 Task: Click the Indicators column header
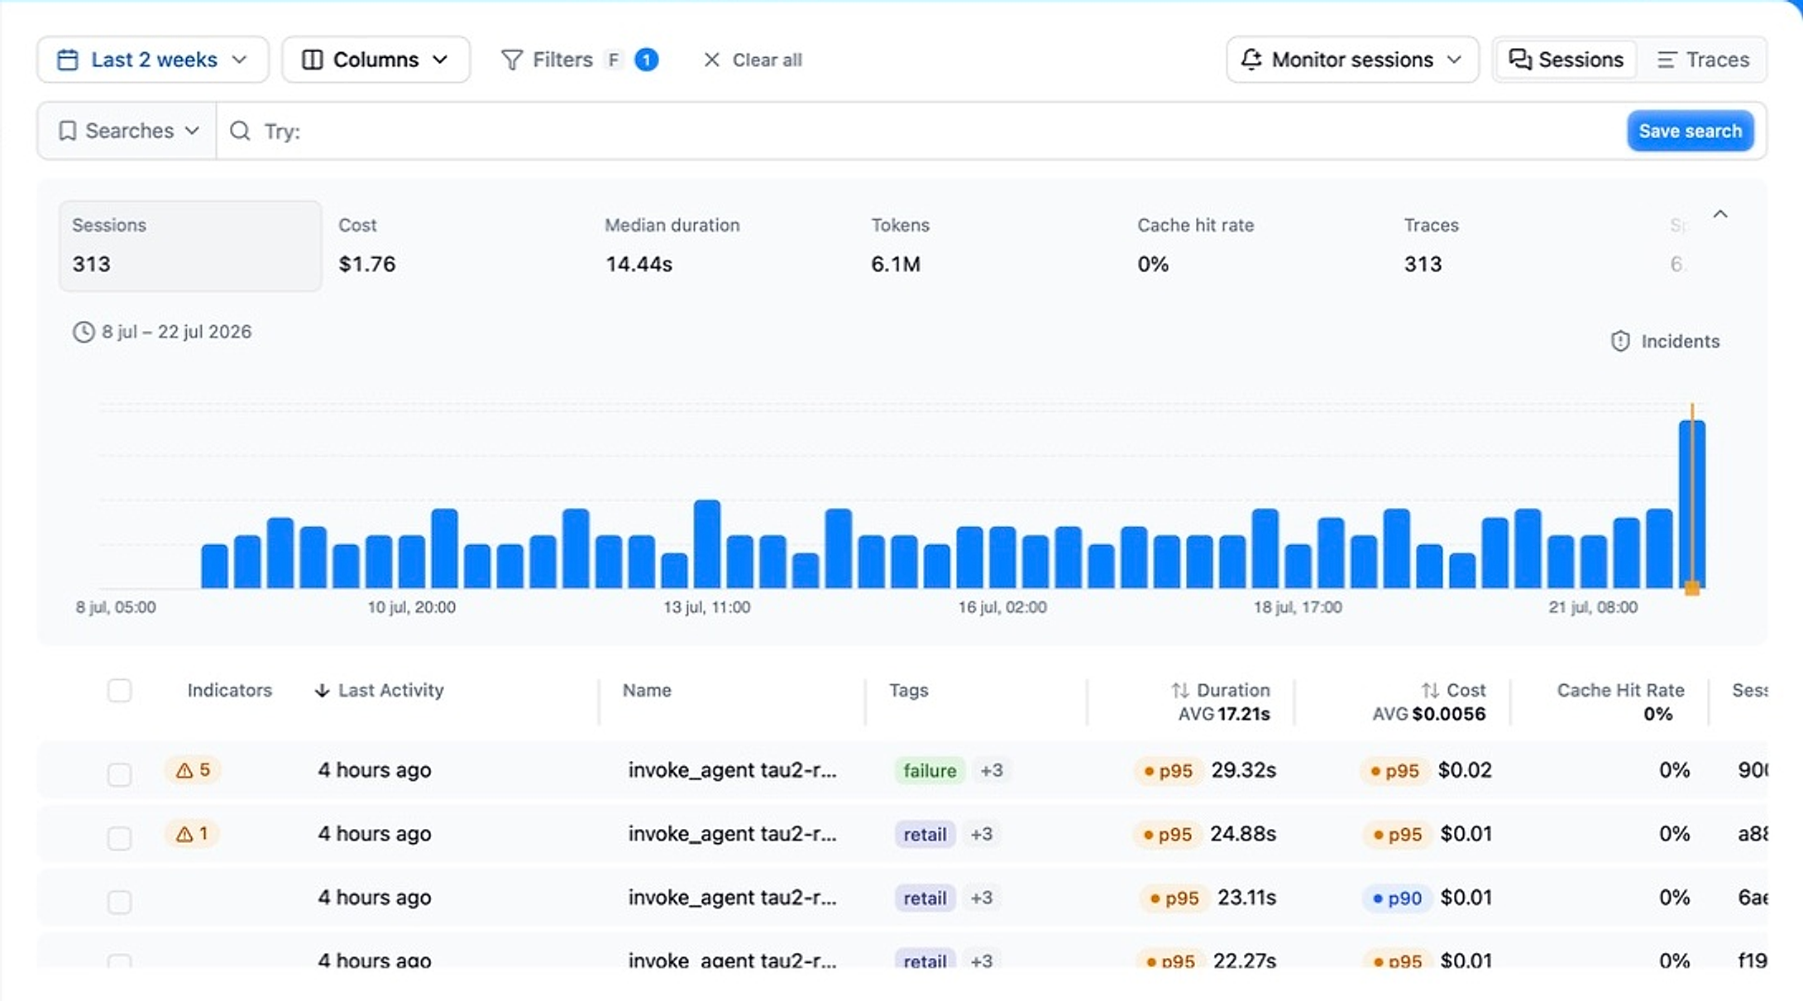(x=229, y=690)
